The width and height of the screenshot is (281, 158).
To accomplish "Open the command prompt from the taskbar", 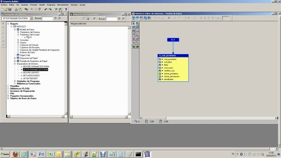I will [x=138, y=154].
